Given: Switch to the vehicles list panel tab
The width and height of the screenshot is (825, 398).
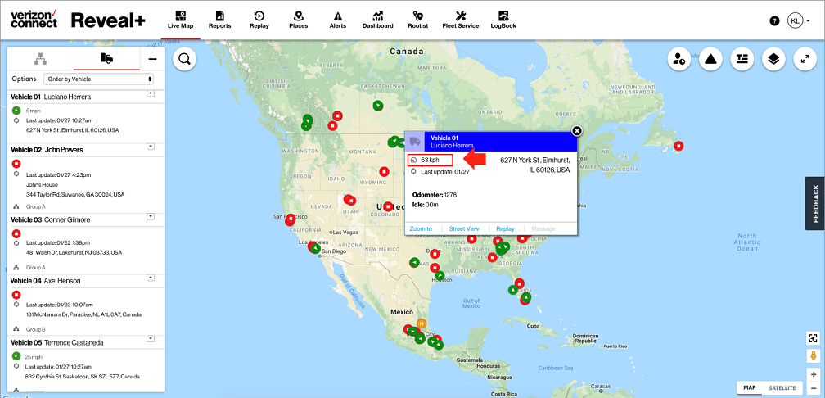Looking at the screenshot, I should pyautogui.click(x=106, y=58).
